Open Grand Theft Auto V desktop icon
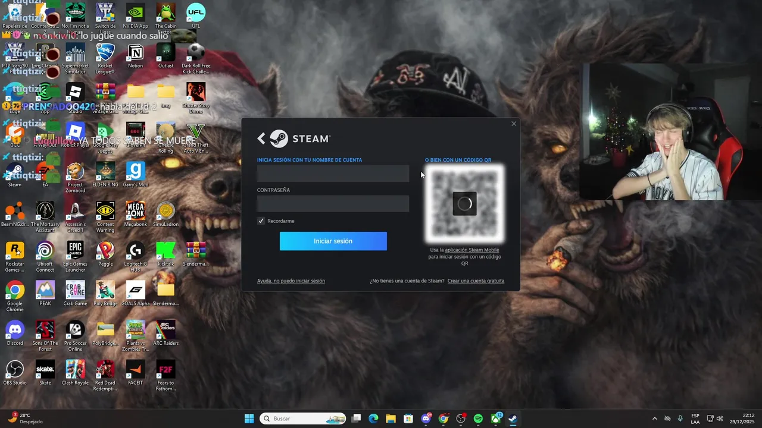Screen dimensions: 762x428 pyautogui.click(x=196, y=137)
